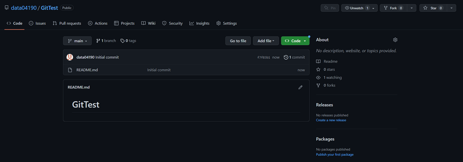The width and height of the screenshot is (463, 162).
Task: Click Create a new release link
Action: (x=331, y=120)
